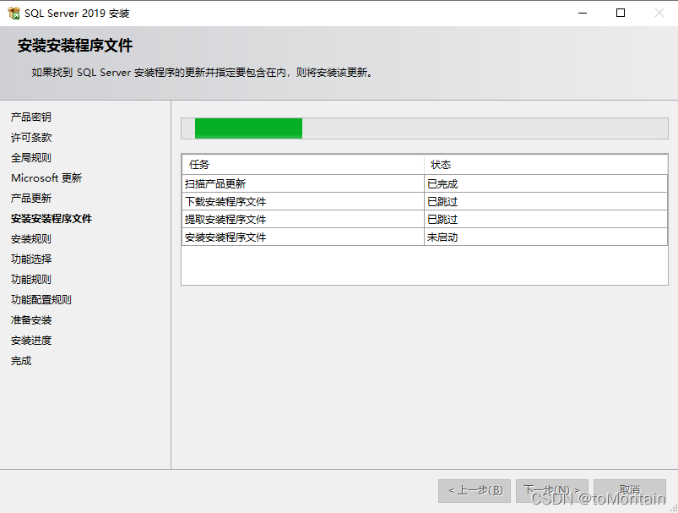Screen dimensions: 678x513
Task: Select the 准备安装 step in sidebar
Action: click(x=31, y=320)
